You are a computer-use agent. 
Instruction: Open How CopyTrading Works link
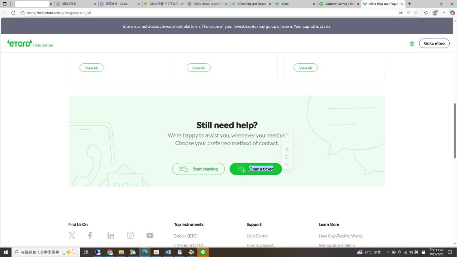340,236
